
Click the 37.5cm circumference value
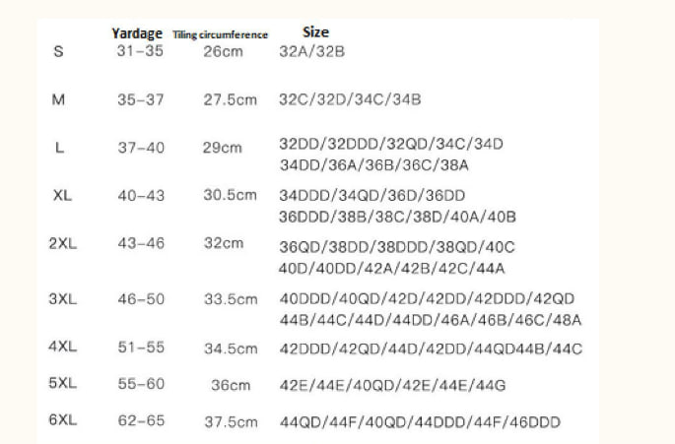click(x=230, y=422)
